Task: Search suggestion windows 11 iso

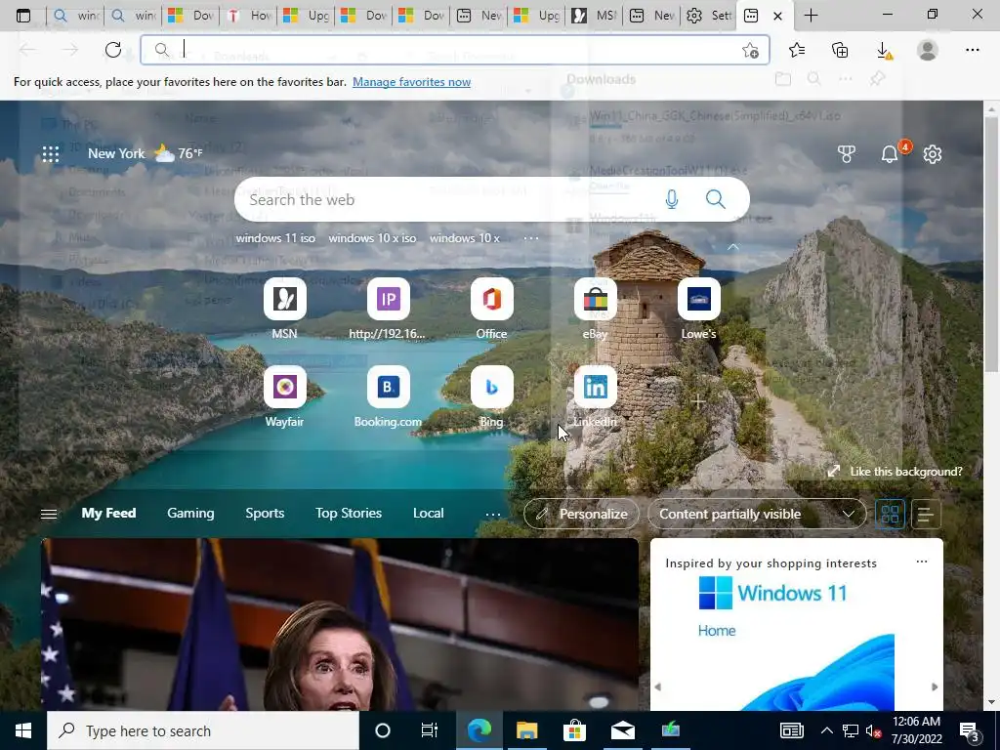Action: pos(275,238)
